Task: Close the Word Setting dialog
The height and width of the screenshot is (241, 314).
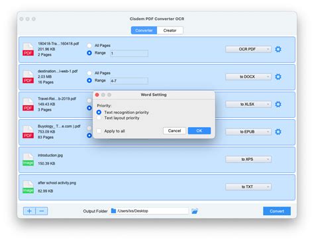Action: pyautogui.click(x=97, y=95)
